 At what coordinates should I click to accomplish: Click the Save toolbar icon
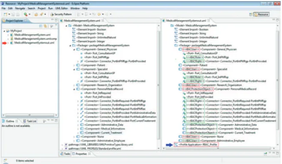13,14
